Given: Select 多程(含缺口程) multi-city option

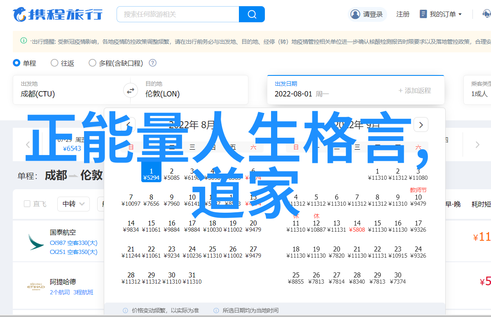Looking at the screenshot, I should click(92, 63).
